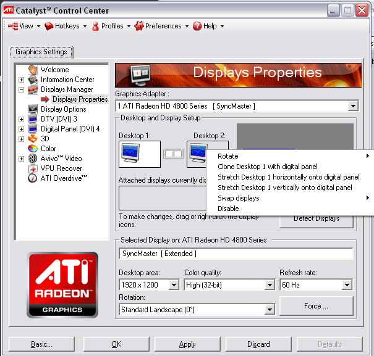Select the Desktop 2 monitor icon
Image resolution: width=374 pixels, height=356 pixels.
(198, 154)
